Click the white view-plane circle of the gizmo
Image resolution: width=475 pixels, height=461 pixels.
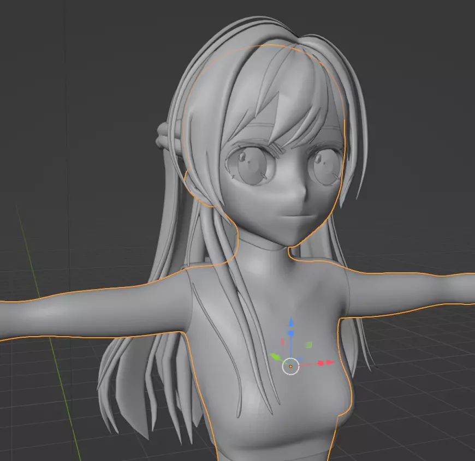pyautogui.click(x=290, y=366)
